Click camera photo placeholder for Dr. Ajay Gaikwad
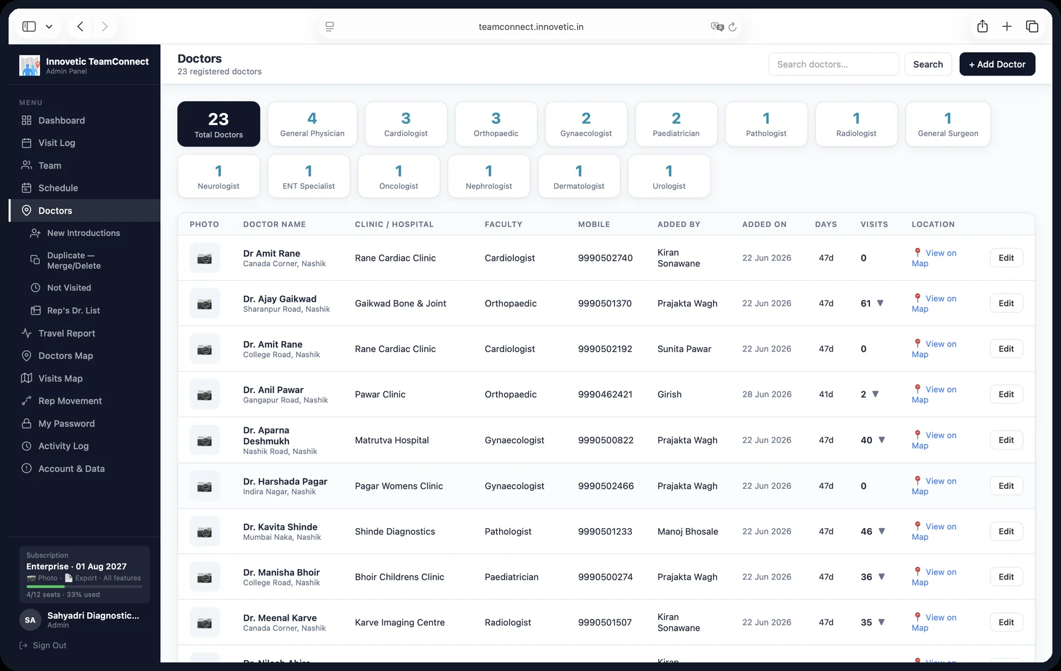The image size is (1061, 671). [204, 304]
